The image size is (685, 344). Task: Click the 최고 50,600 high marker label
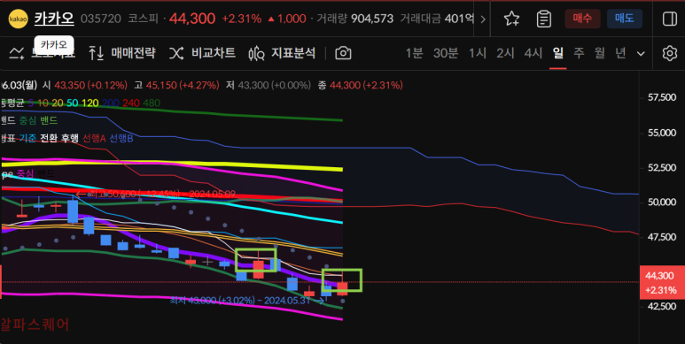pos(156,194)
